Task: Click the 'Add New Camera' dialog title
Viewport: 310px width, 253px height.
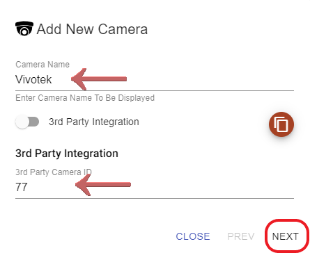Action: point(92,29)
